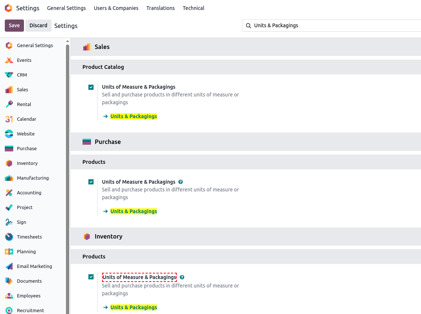This screenshot has height=314, width=421.
Task: Open the Users & Companies menu
Action: tap(116, 8)
